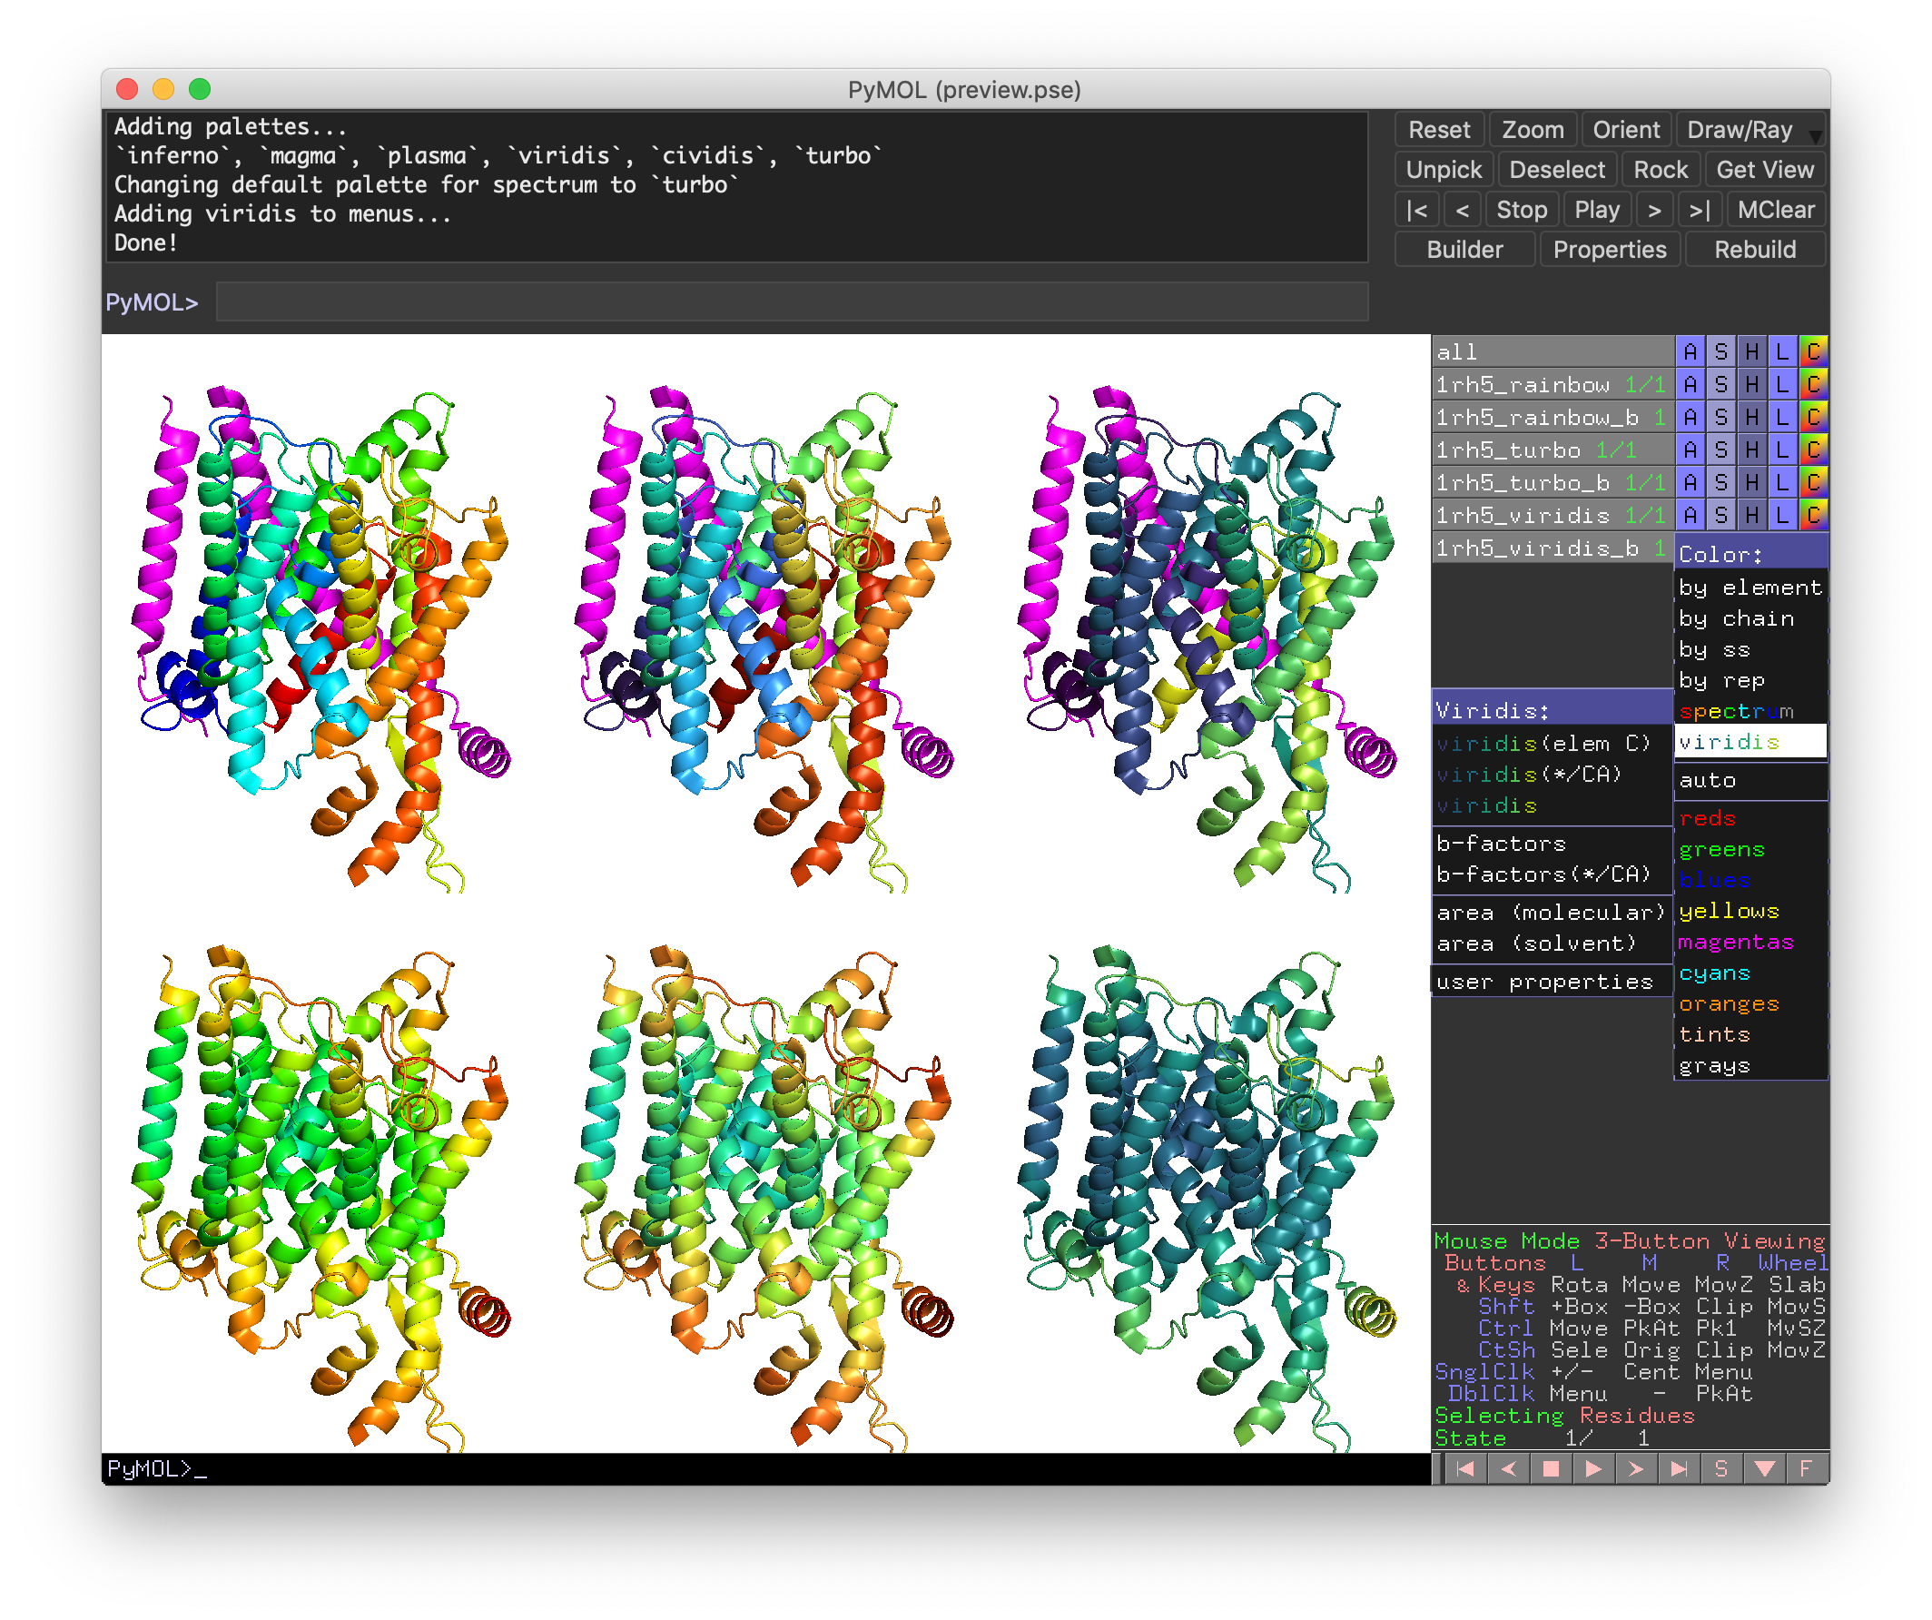
Task: Open the Draw/Ray dropdown arrow
Action: [1815, 136]
